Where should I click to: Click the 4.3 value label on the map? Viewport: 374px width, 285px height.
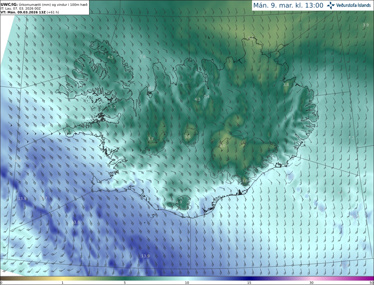coord(198,99)
